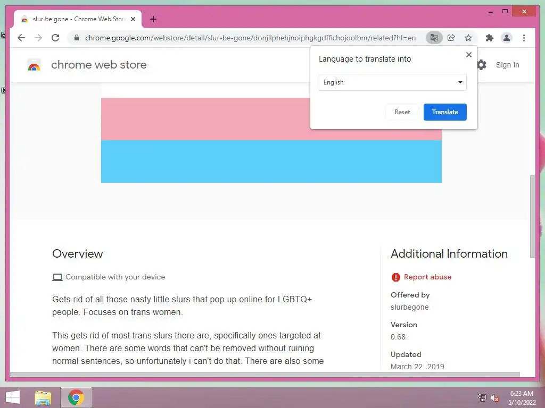Open Chrome's three-dot menu
The width and height of the screenshot is (545, 408).
click(x=524, y=38)
